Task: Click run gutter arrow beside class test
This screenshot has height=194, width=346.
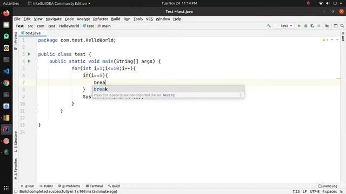Action: click(x=29, y=54)
